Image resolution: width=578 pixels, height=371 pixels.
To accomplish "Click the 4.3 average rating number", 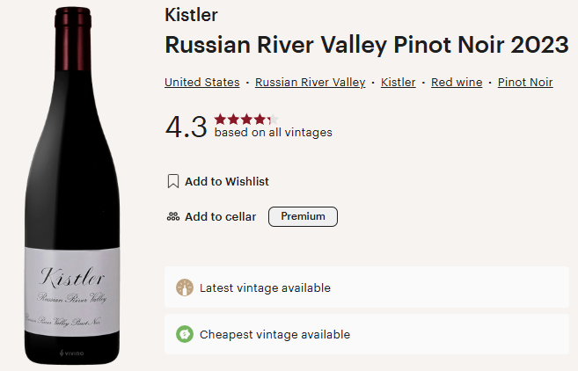I will (186, 127).
